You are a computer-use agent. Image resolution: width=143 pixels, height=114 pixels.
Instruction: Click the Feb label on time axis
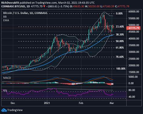coord(81,103)
